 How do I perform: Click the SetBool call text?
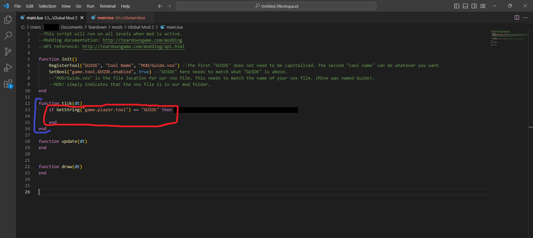click(x=100, y=72)
